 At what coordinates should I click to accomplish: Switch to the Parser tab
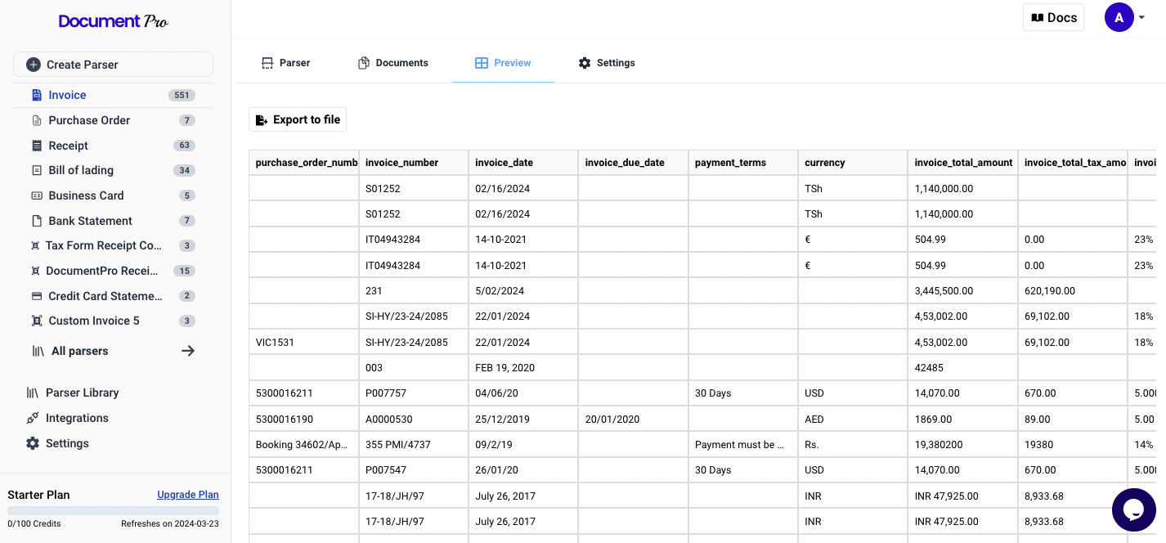[285, 63]
